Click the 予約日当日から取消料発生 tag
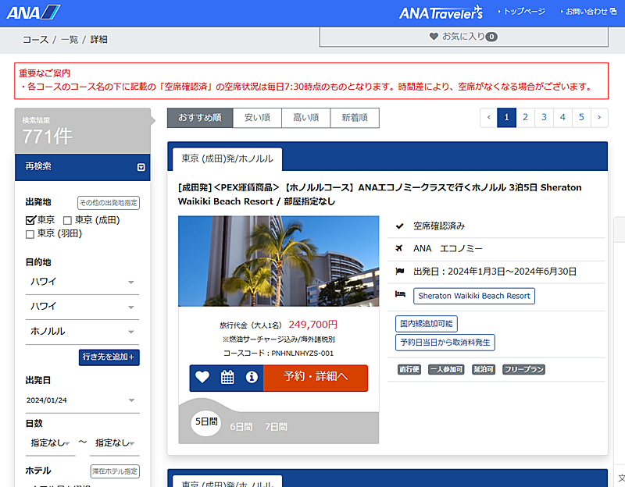The image size is (625, 487). pyautogui.click(x=445, y=343)
